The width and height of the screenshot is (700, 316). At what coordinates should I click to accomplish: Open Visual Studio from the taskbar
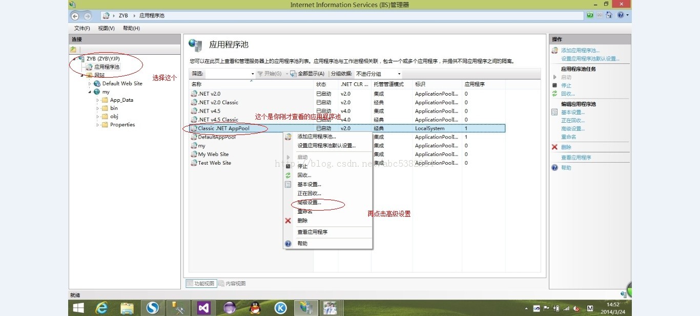tap(203, 308)
